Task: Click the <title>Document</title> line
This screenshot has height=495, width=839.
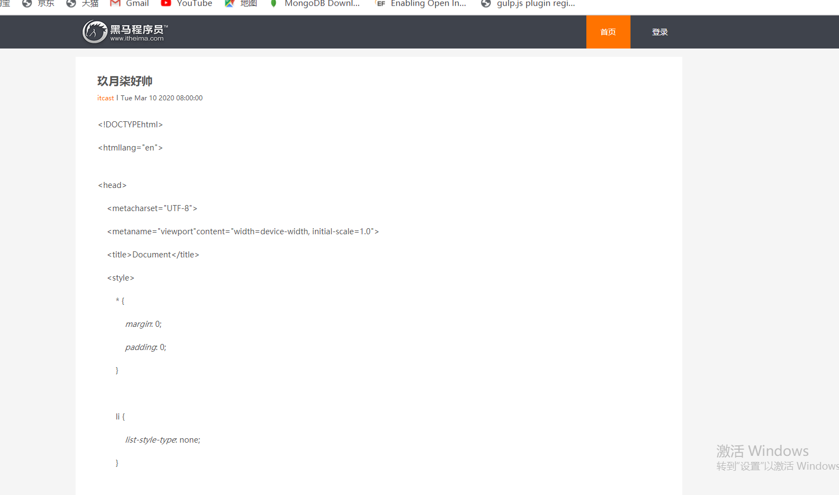Action: click(x=153, y=255)
